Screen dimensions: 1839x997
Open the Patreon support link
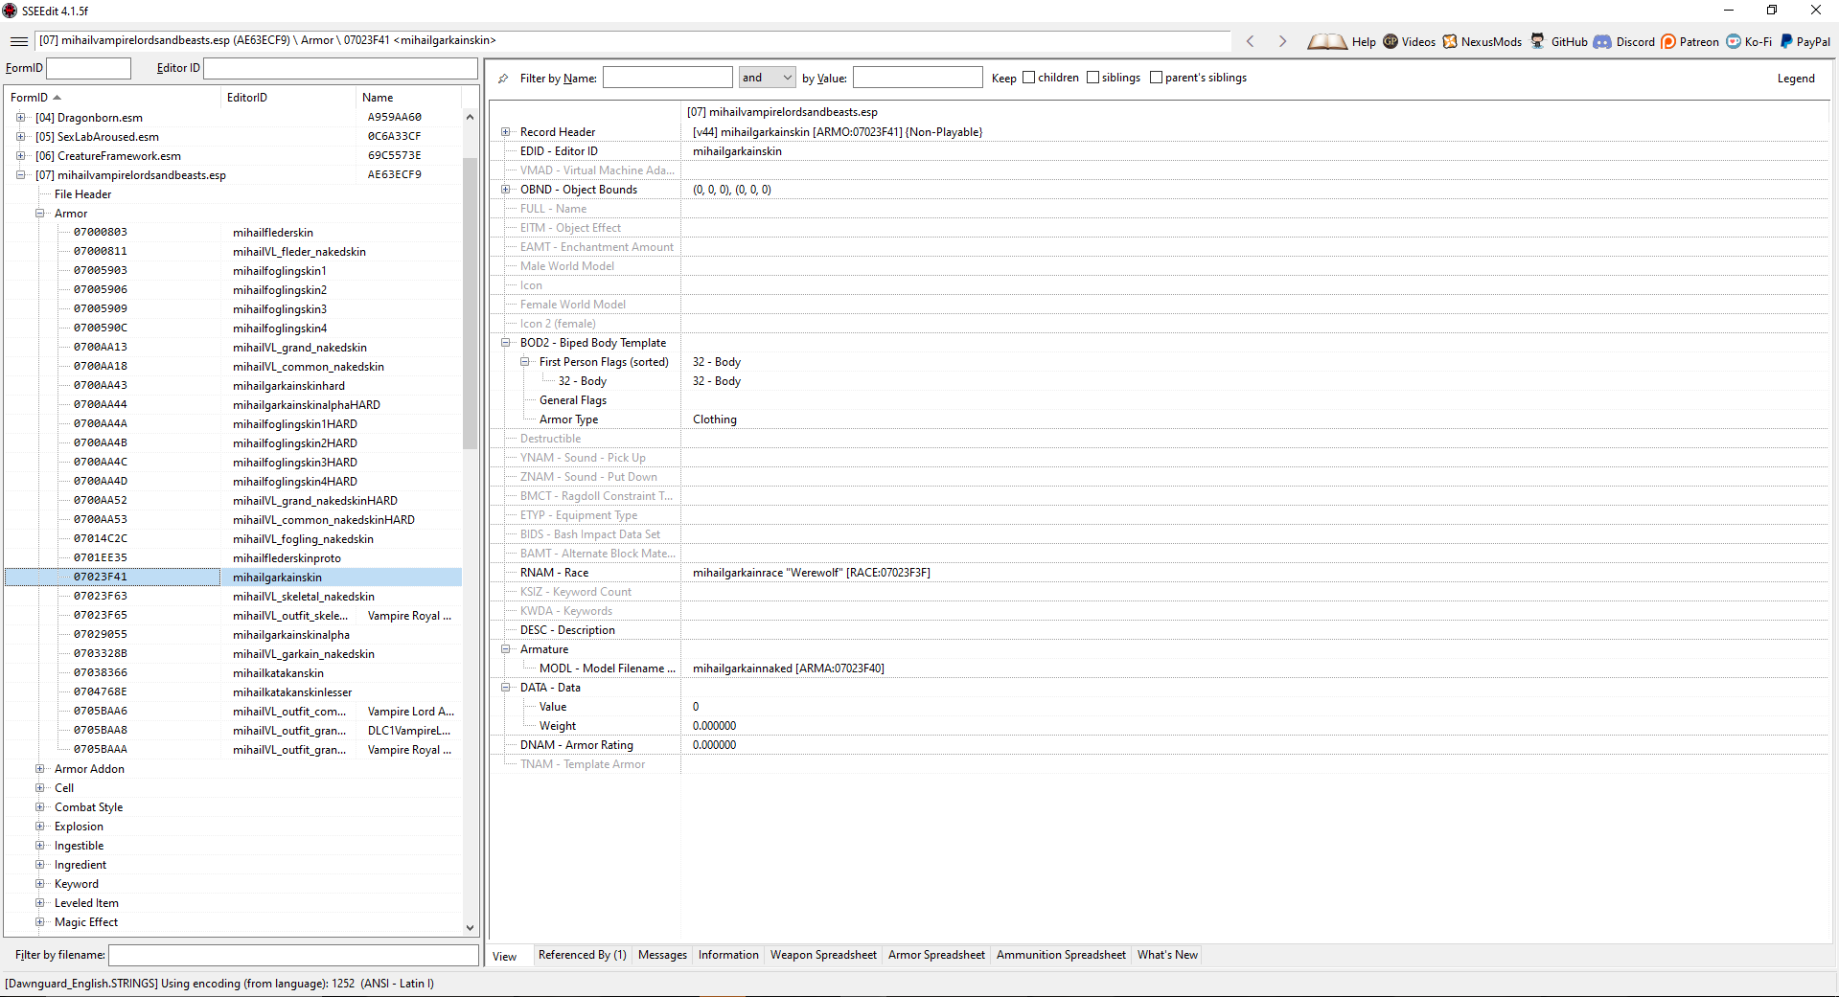1669,41
